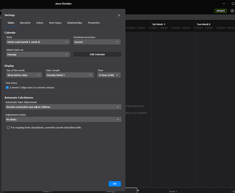Screen dimensions: 235x193
Task: Click the Sat Week -1 timeline header
Action: 159,24
